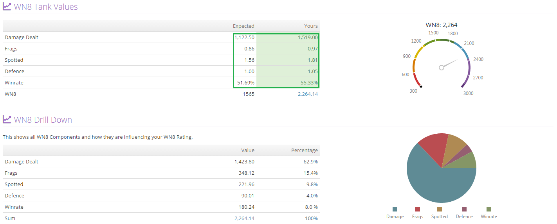Click the Value column header
The image size is (557, 224).
248,150
